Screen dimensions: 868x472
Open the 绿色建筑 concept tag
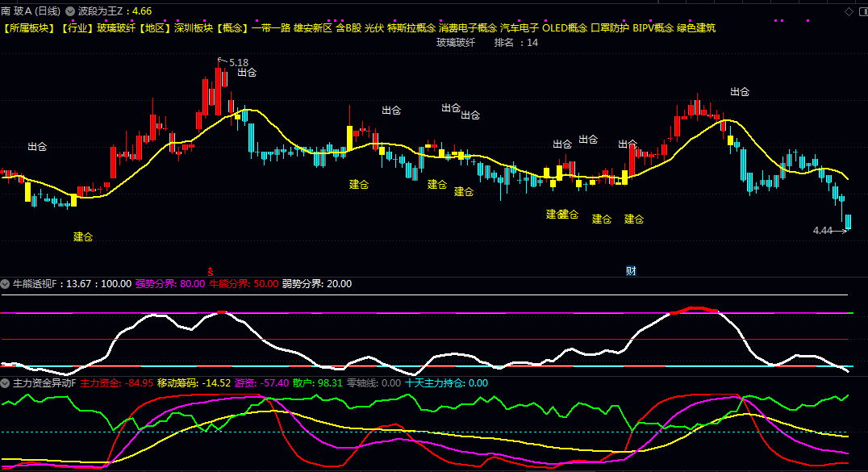696,27
